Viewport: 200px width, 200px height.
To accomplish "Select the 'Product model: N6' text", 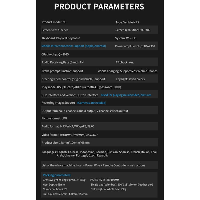I will tap(55, 22).
